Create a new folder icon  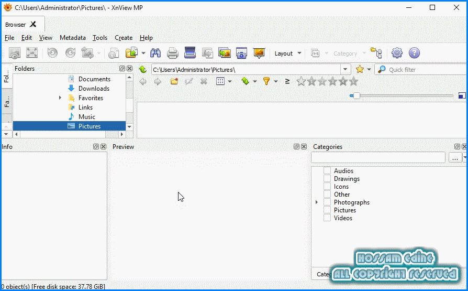[174, 81]
